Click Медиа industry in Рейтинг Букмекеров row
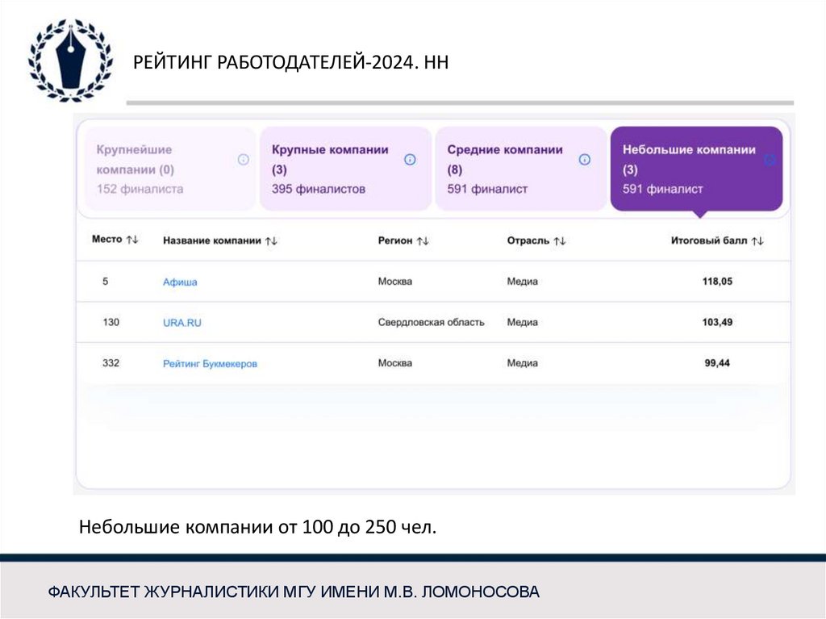Viewport: 826px width, 619px height. point(522,362)
